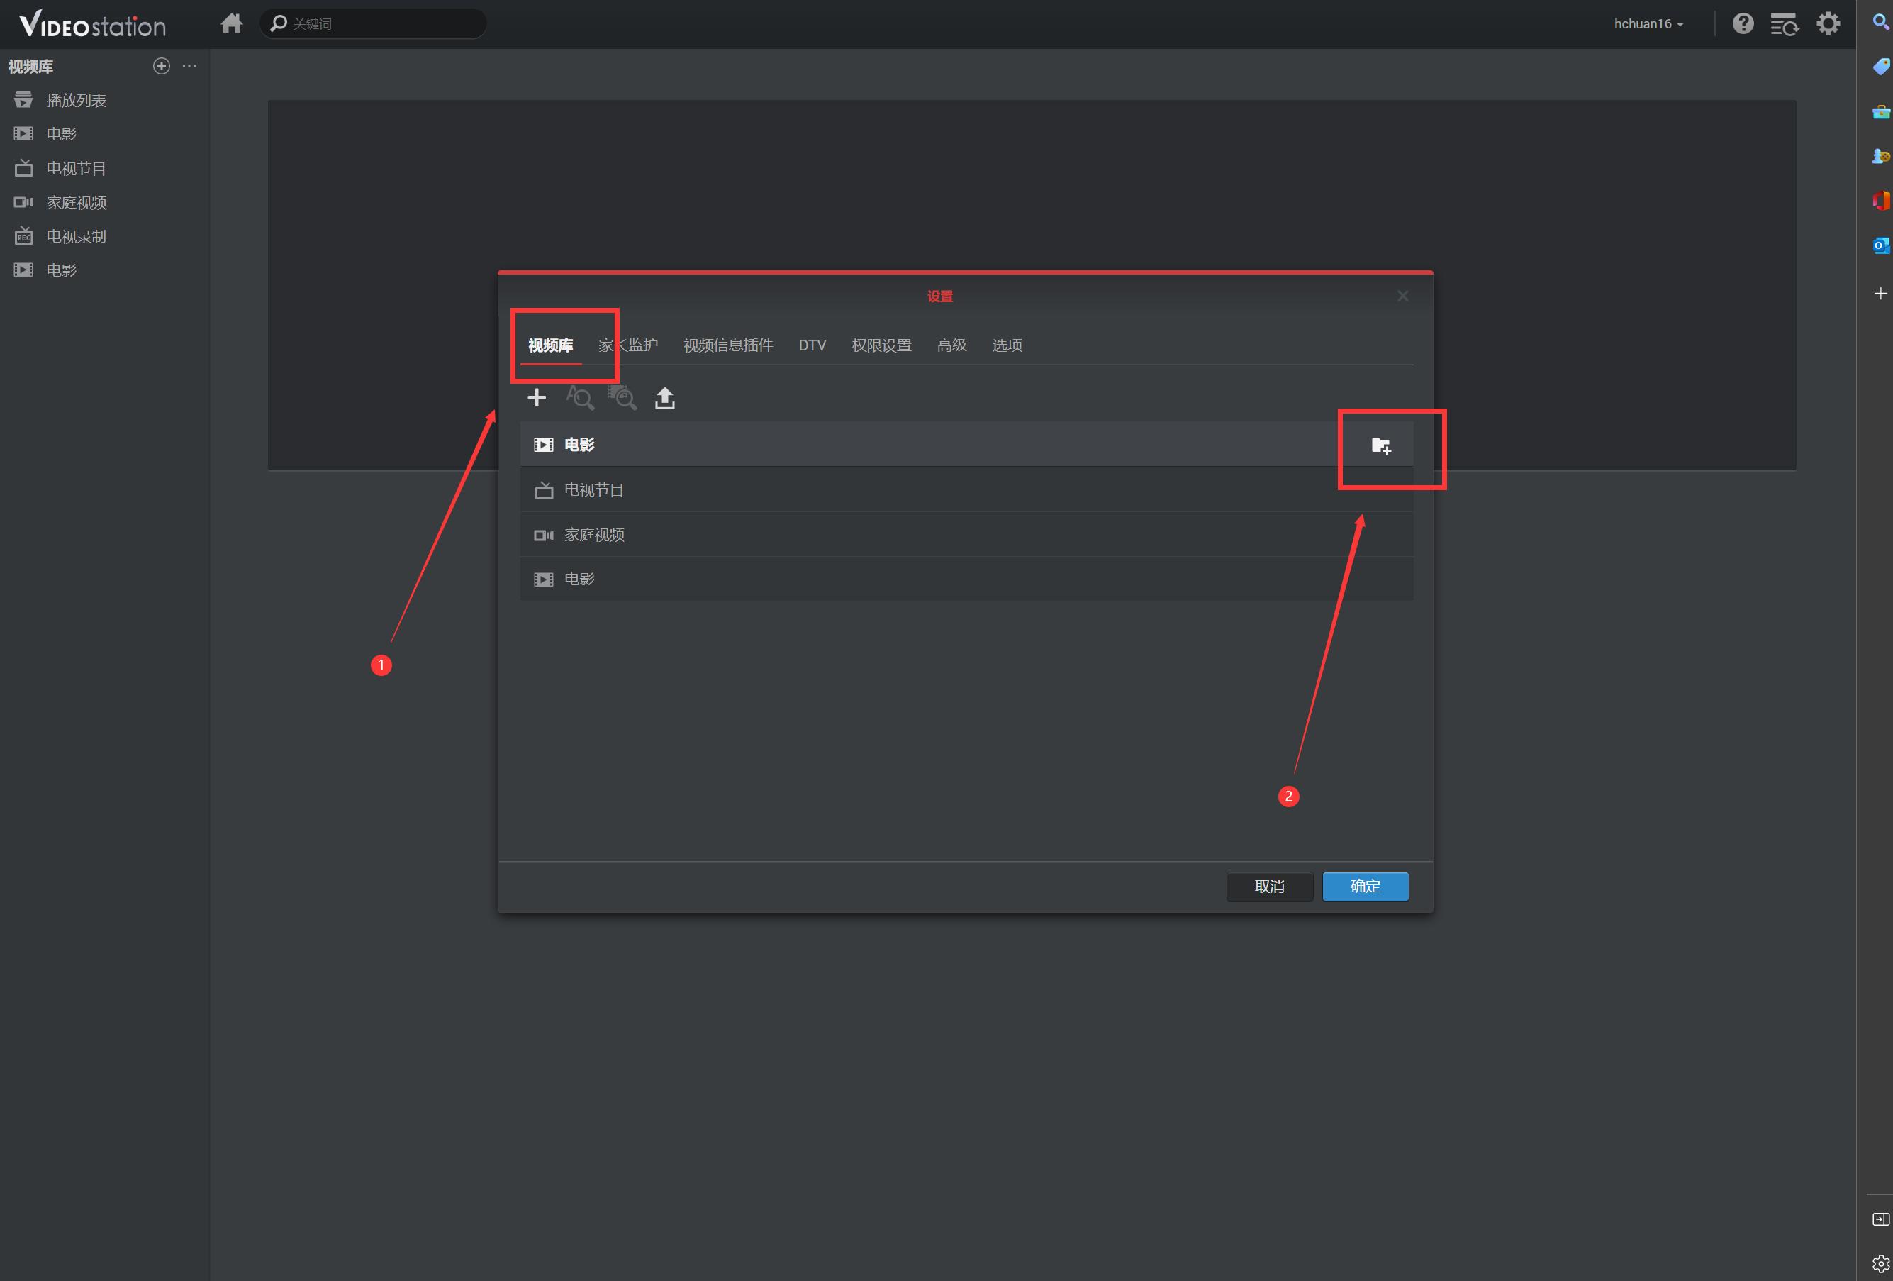Open the 权限设置 tab
The image size is (1893, 1281).
tap(881, 345)
